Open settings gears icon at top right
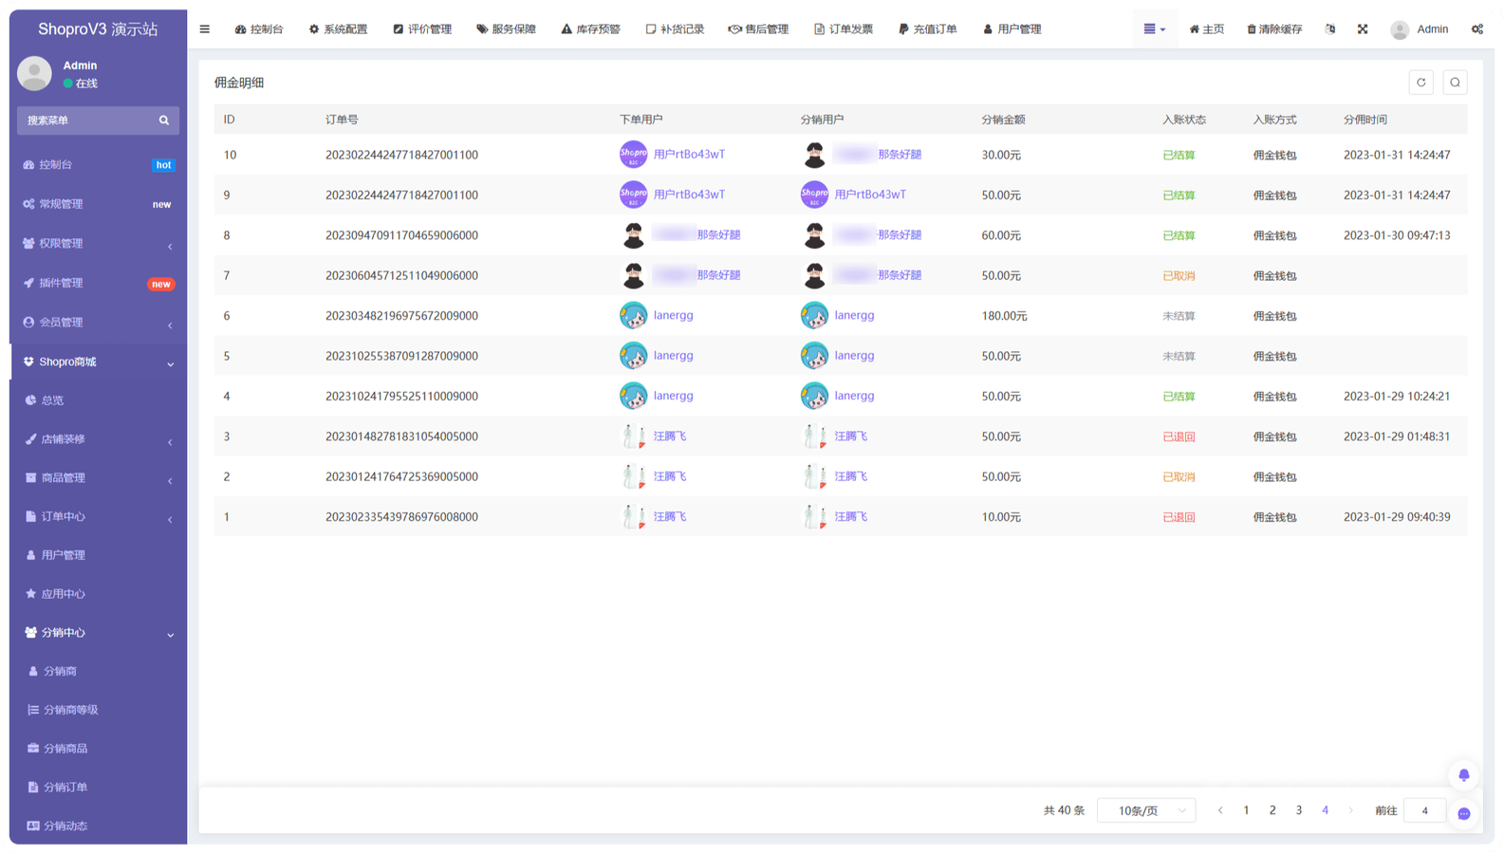 pyautogui.click(x=1476, y=29)
